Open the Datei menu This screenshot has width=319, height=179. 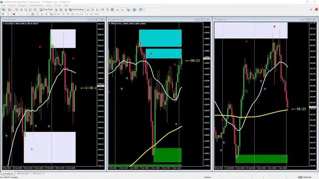click(3, 5)
